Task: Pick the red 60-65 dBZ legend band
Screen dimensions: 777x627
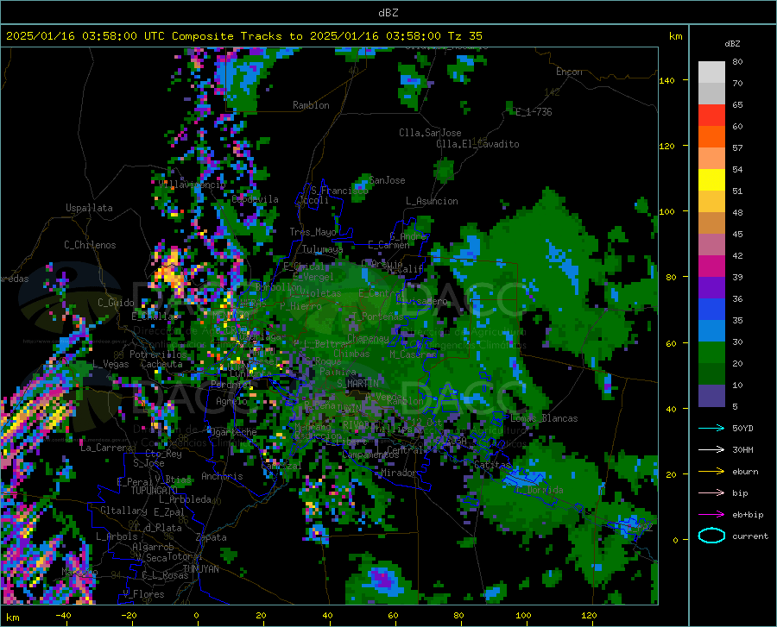Action: point(711,116)
